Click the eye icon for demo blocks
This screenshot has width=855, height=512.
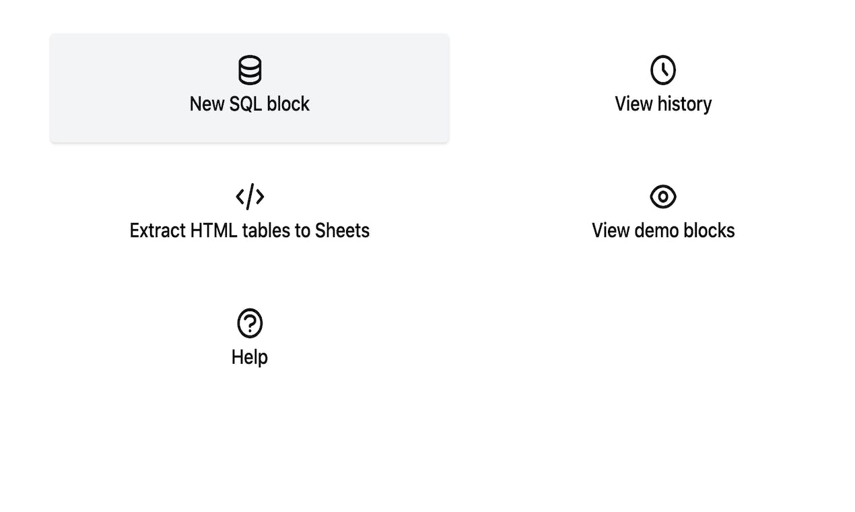click(x=663, y=197)
